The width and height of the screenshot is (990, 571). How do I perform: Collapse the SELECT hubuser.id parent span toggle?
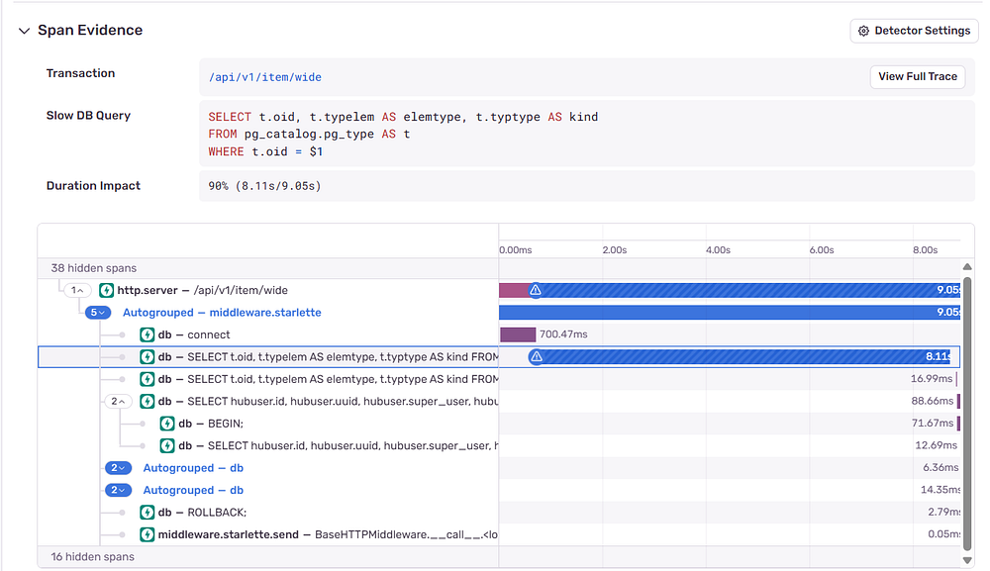(x=118, y=401)
